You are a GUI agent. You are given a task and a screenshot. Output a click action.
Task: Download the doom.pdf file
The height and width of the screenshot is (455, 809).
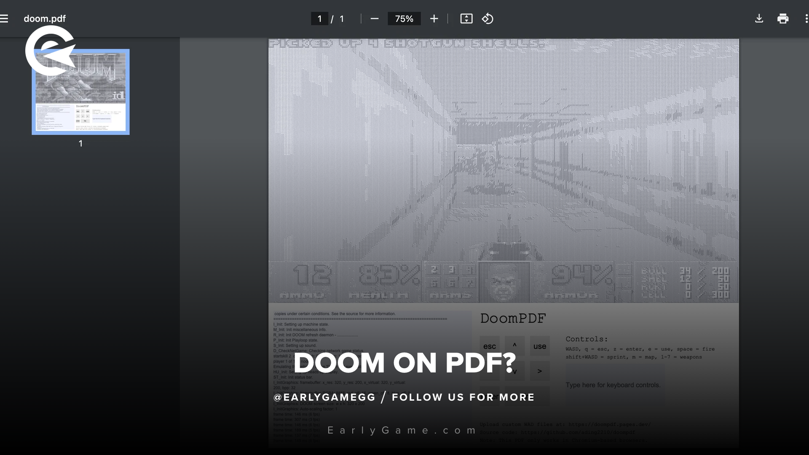(759, 19)
